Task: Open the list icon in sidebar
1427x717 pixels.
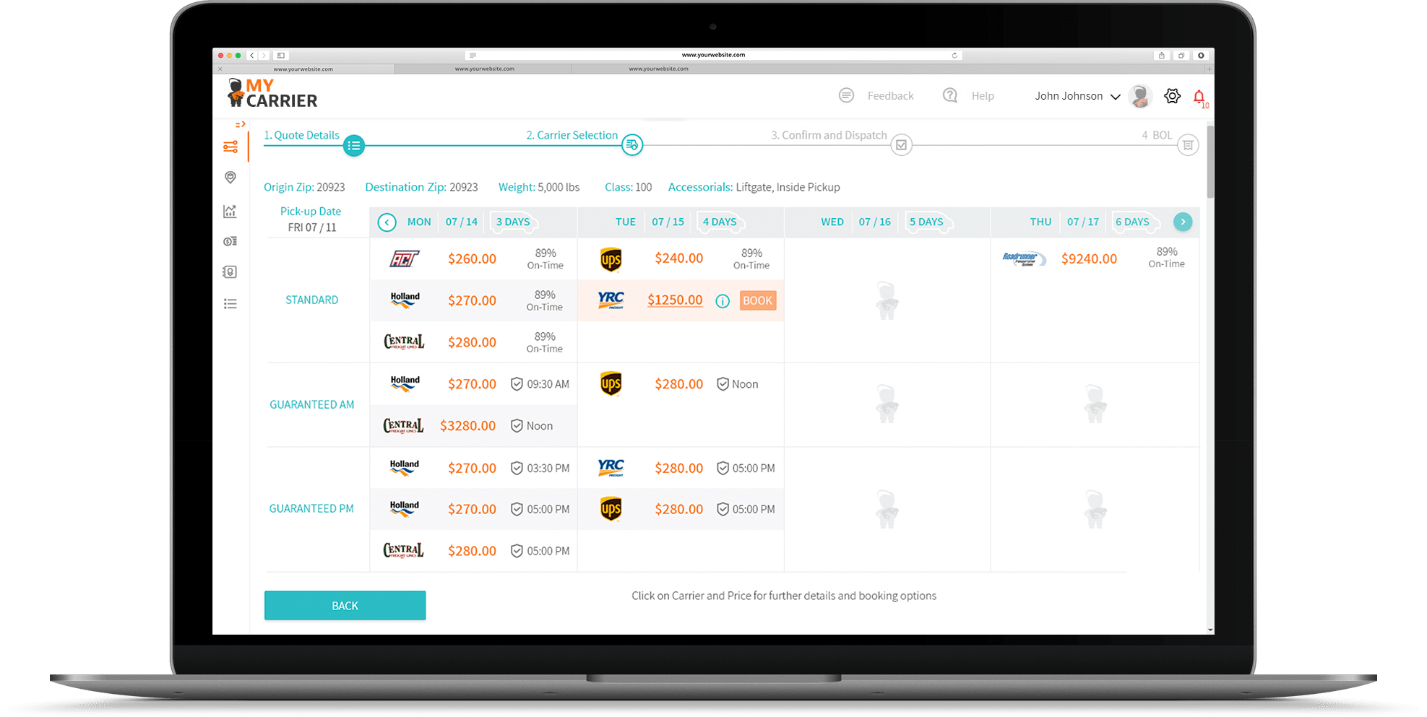Action: [230, 304]
